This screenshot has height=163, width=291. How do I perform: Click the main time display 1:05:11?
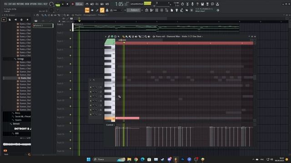coord(121,4)
